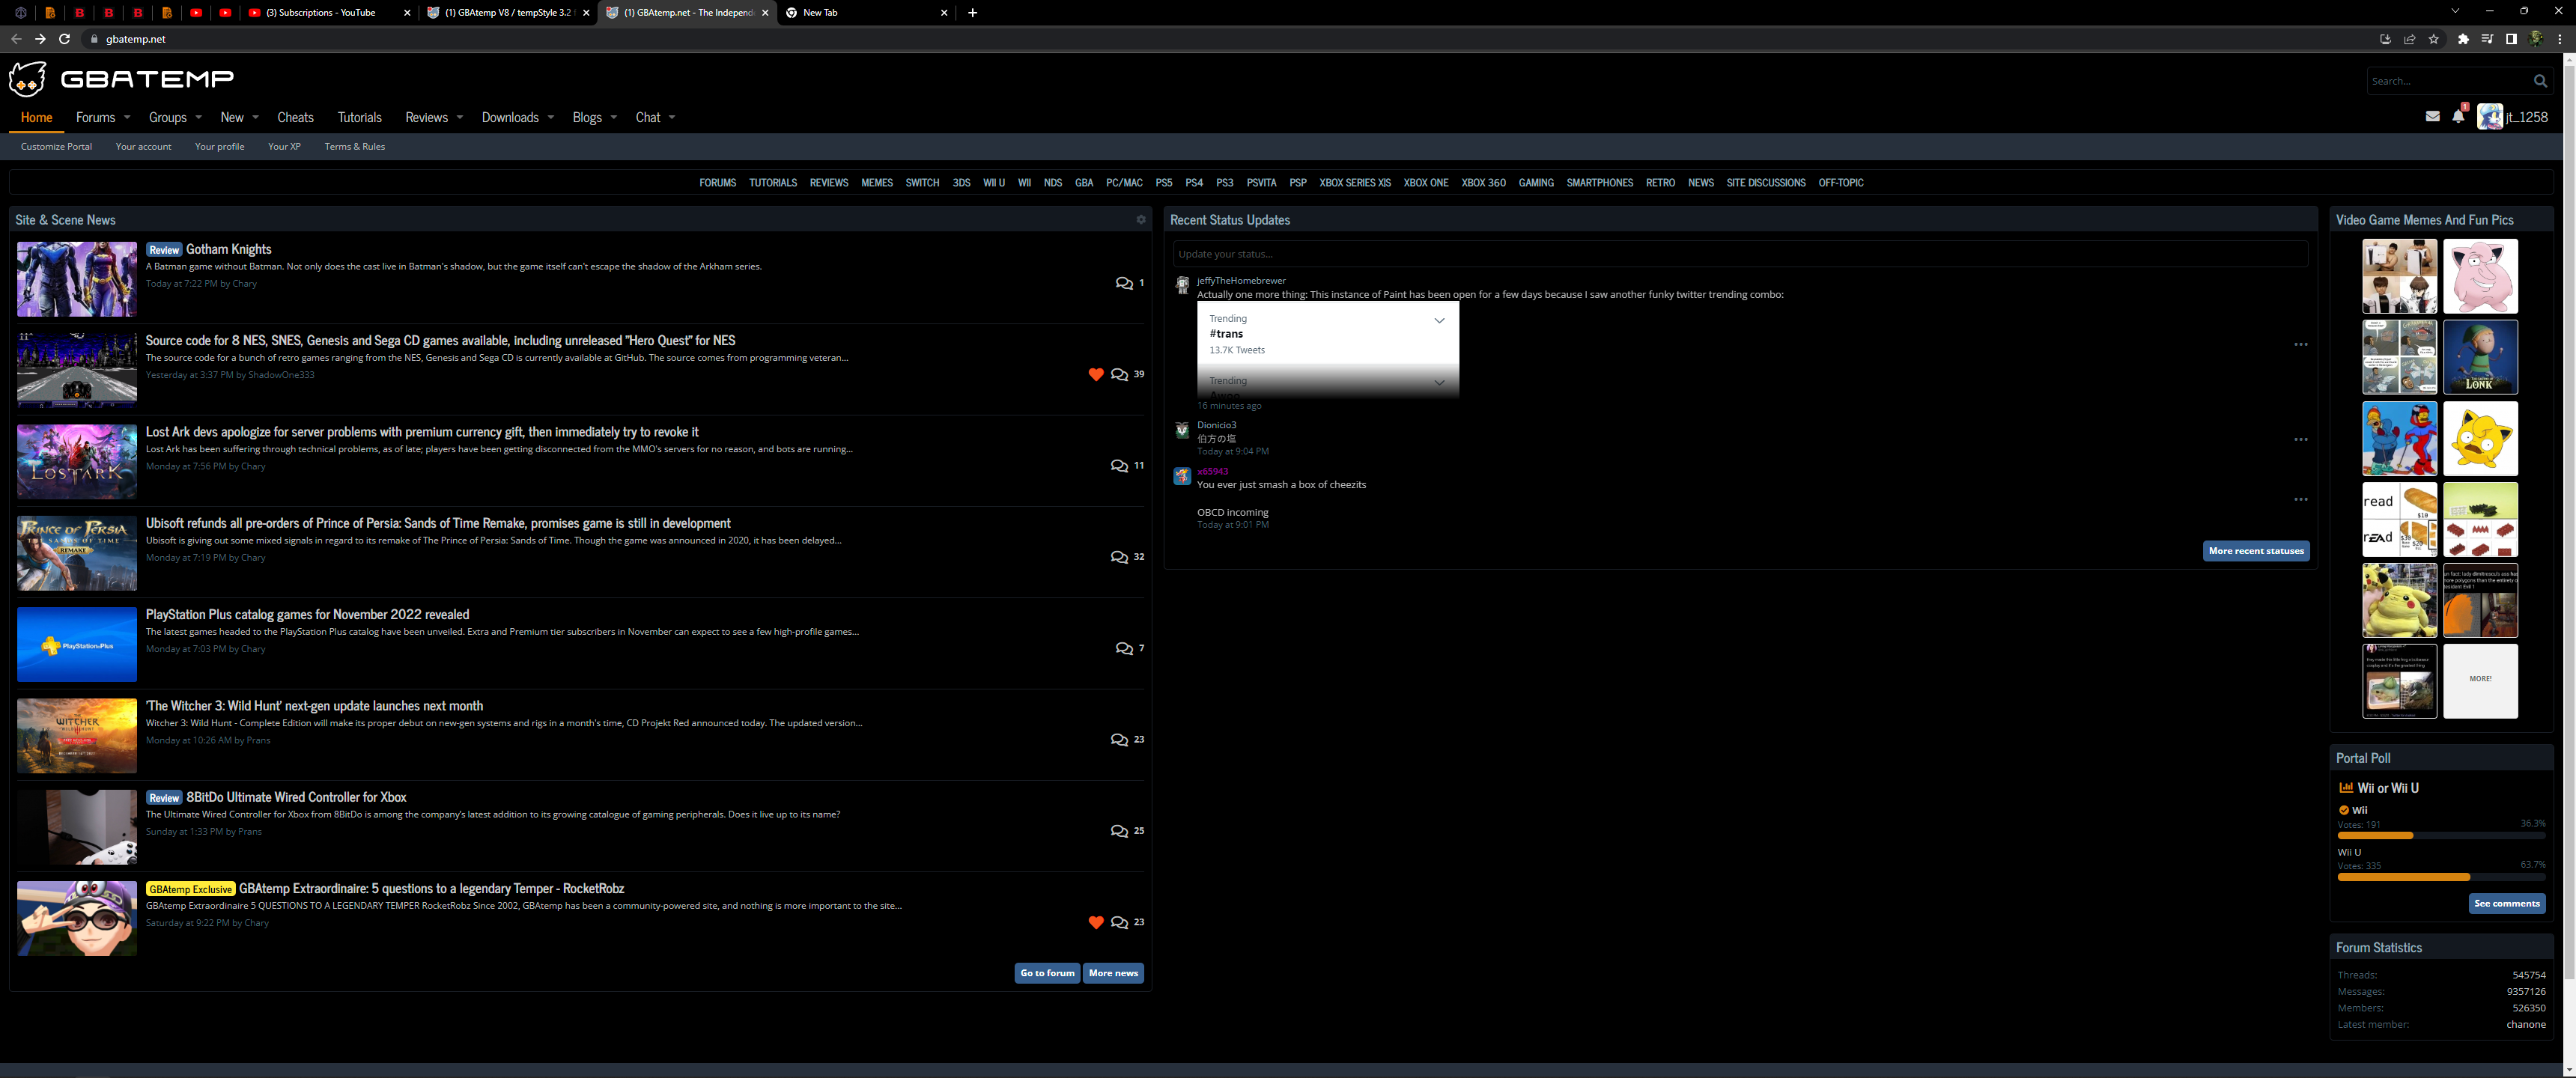Open the latest member chanone link
This screenshot has height=1078, width=2576.
(x=2525, y=1024)
